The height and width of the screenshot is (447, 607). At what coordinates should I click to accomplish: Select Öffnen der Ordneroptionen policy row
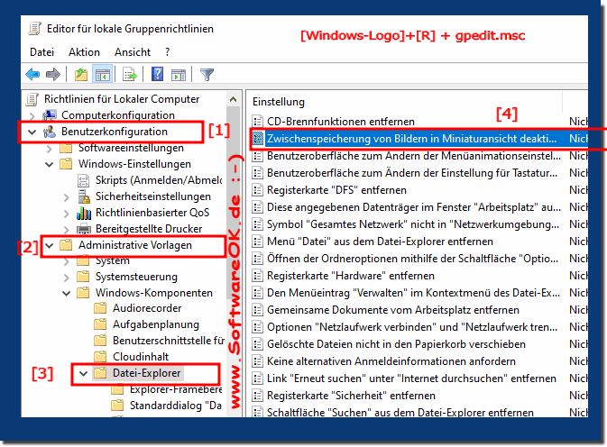click(x=413, y=259)
